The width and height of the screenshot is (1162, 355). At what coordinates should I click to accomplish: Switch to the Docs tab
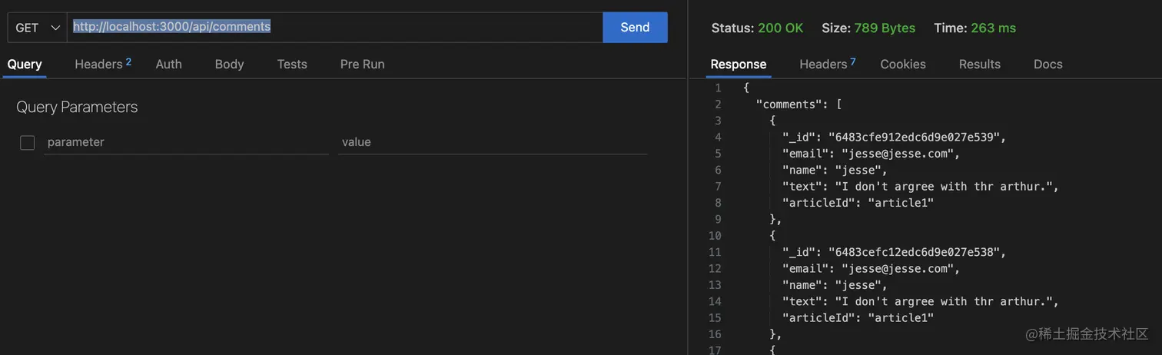(x=1047, y=65)
